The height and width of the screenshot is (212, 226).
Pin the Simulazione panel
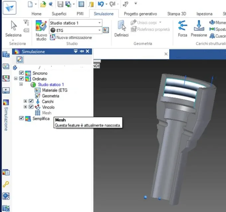click(82, 51)
